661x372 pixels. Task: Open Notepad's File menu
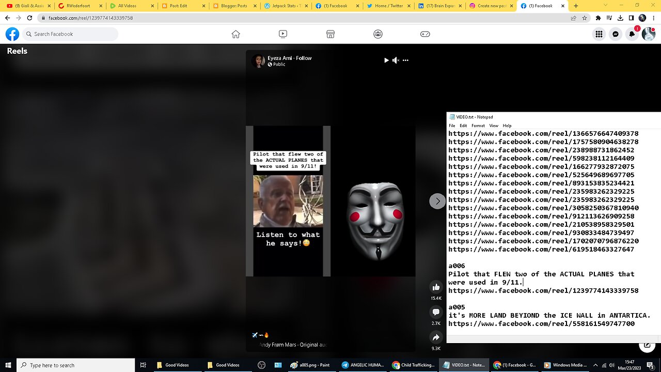pyautogui.click(x=452, y=126)
